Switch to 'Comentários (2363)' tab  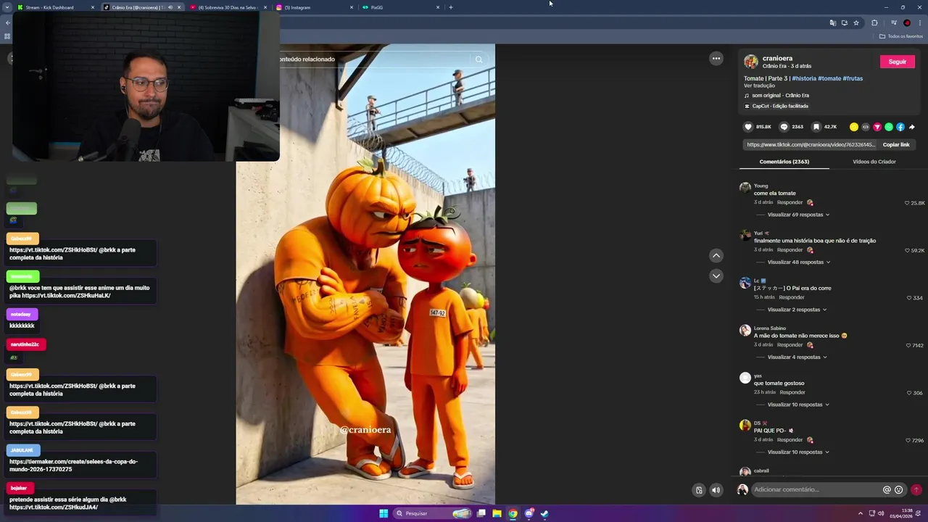784,162
